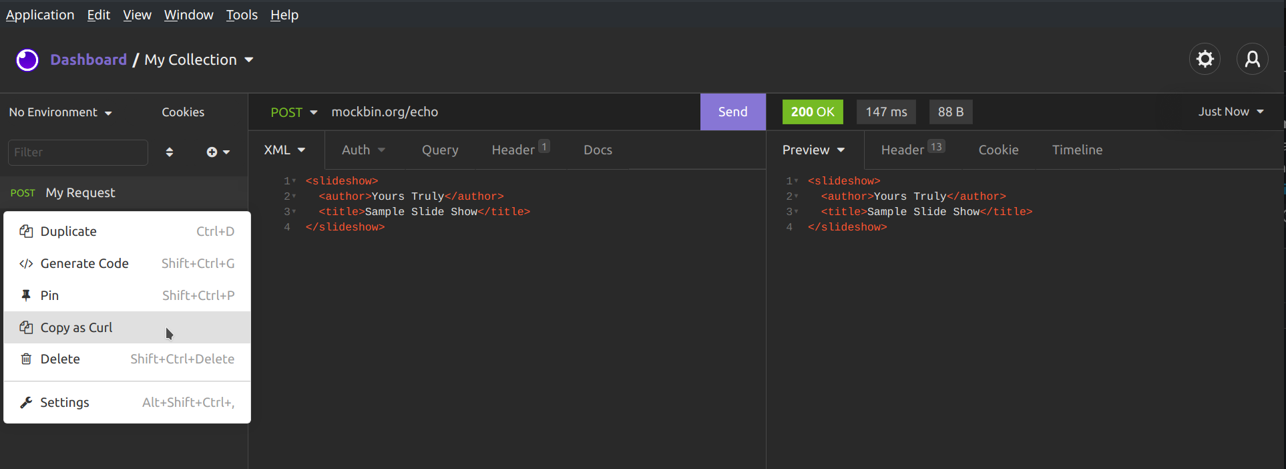
Task: Open the View menu
Action: pos(137,15)
